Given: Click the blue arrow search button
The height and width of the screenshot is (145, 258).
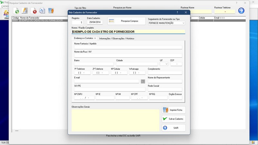Looking at the screenshot, I should tap(241, 11).
